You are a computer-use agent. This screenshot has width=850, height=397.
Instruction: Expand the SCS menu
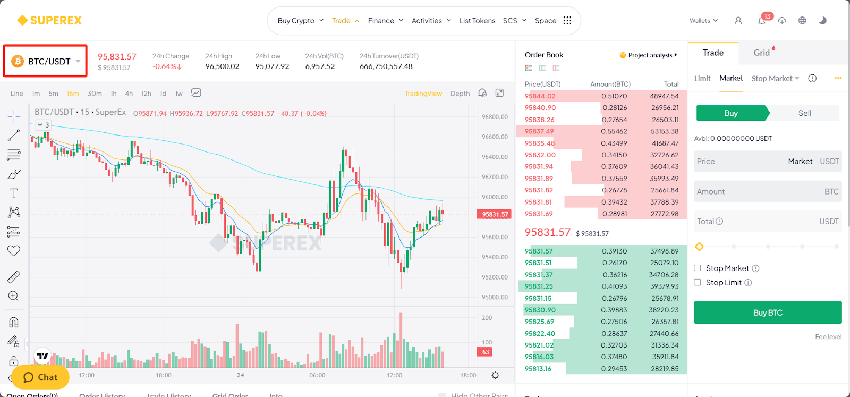[x=514, y=21]
